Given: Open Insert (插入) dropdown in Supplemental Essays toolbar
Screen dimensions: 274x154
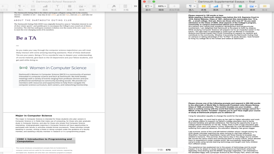Looking at the screenshot, I should [x=191, y=6].
